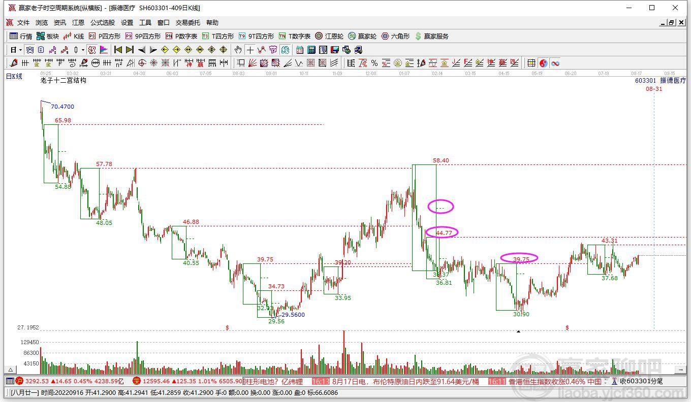Click the 08-31 red date label
This screenshot has width=691, height=402.
[654, 89]
